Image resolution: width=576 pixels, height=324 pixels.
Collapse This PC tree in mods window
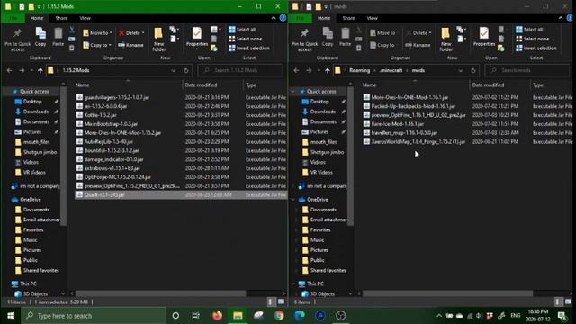click(x=292, y=283)
